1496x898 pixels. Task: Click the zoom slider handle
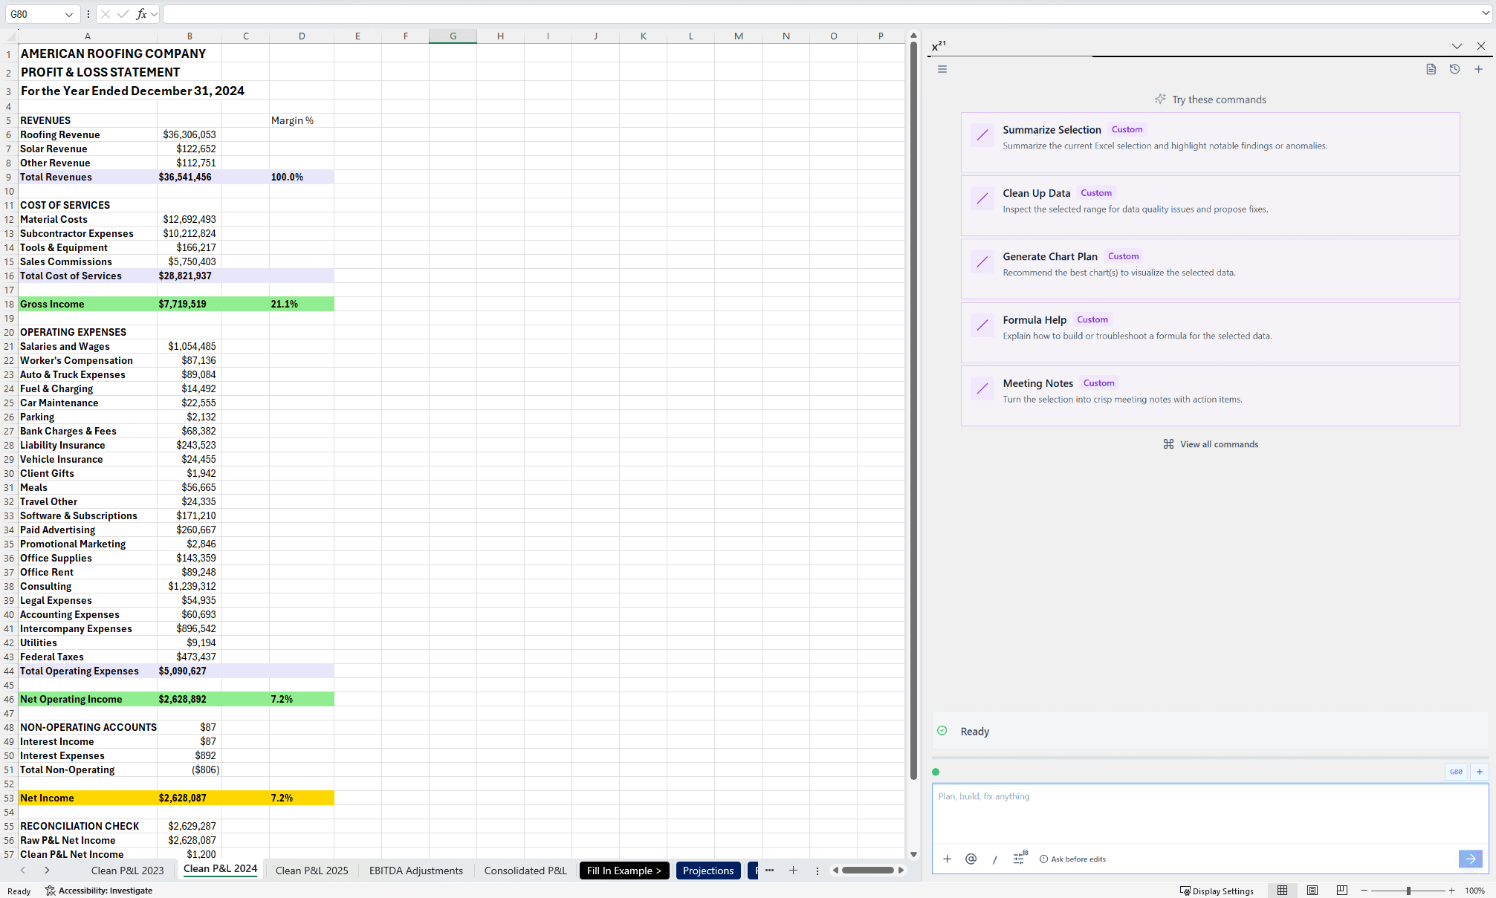tap(1408, 891)
